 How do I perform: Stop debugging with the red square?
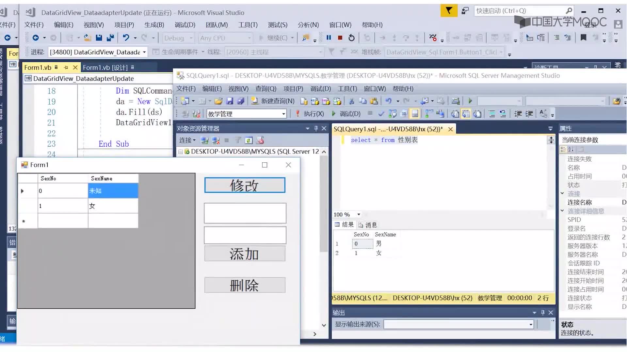(340, 38)
